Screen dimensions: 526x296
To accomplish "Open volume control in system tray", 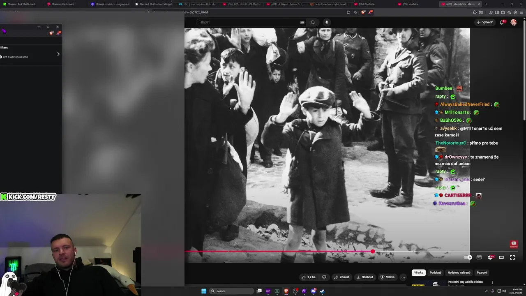I will pos(504,291).
